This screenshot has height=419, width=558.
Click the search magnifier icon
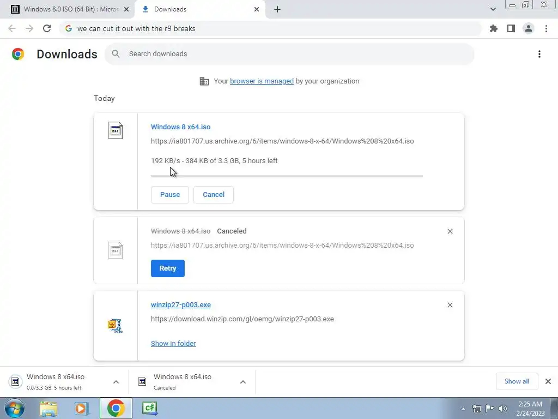[116, 54]
